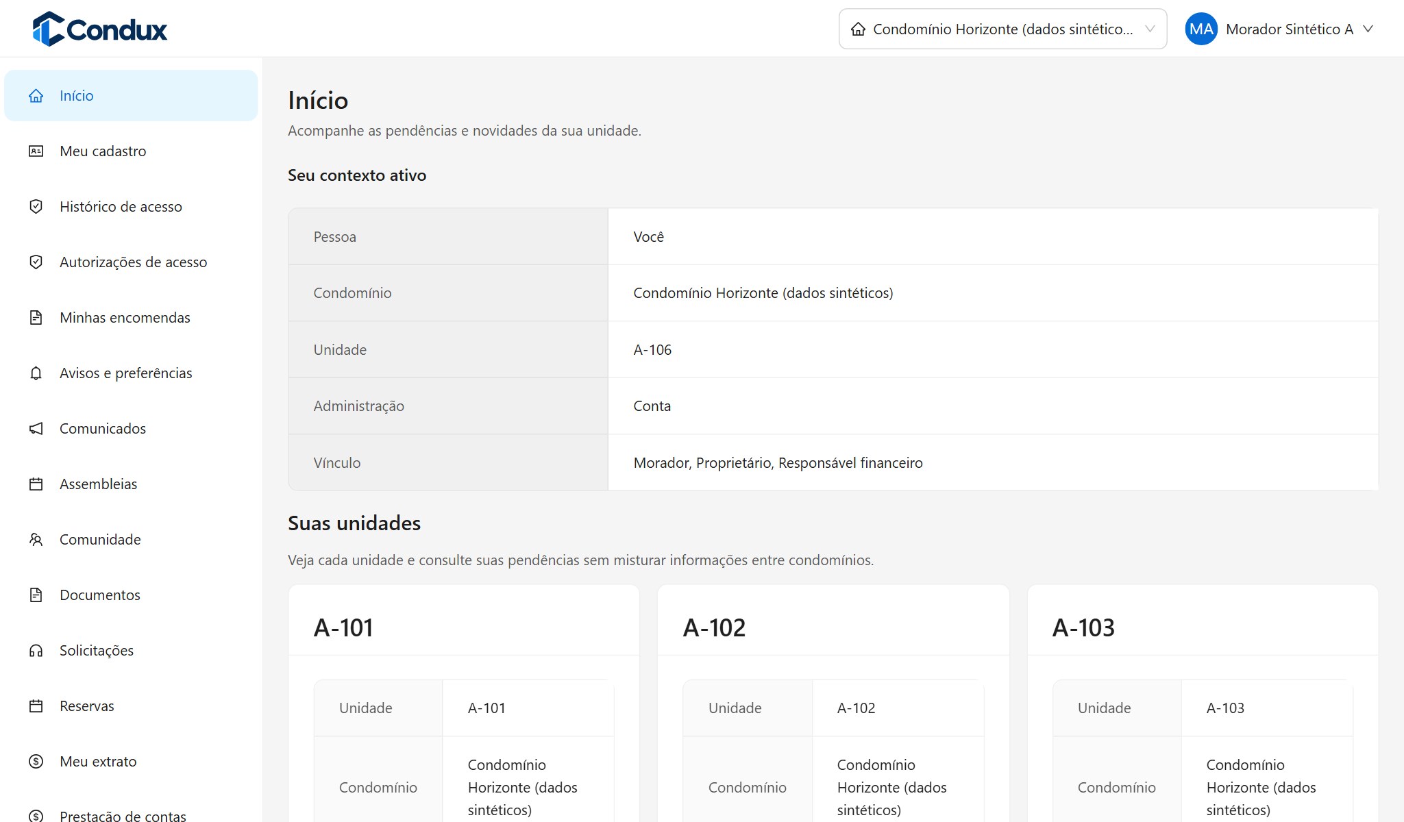Image resolution: width=1404 pixels, height=822 pixels.
Task: Click the Comunicados megaphone icon
Action: 36,429
